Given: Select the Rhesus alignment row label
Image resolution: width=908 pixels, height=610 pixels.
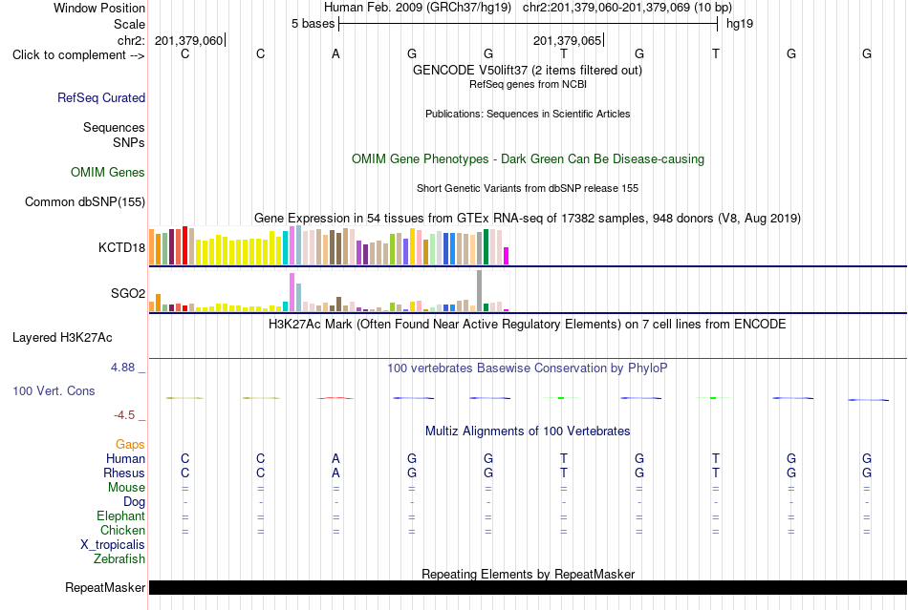Looking at the screenshot, I should click(124, 473).
